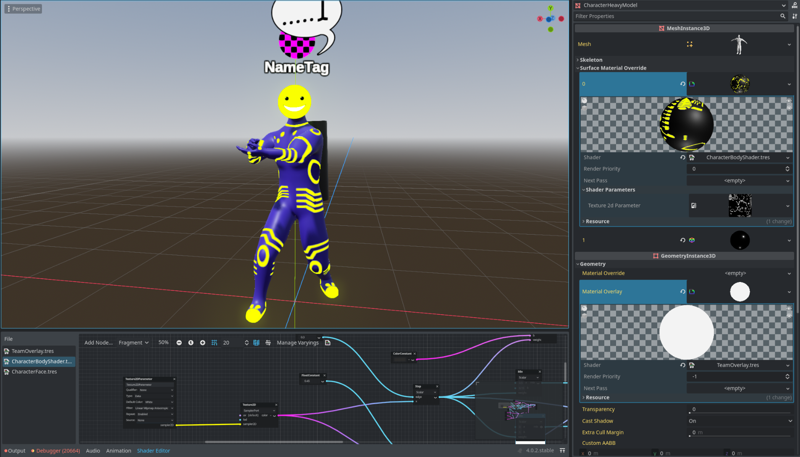The width and height of the screenshot is (800, 457).
Task: Open the Inspector extra options icon
Action: [x=794, y=16]
